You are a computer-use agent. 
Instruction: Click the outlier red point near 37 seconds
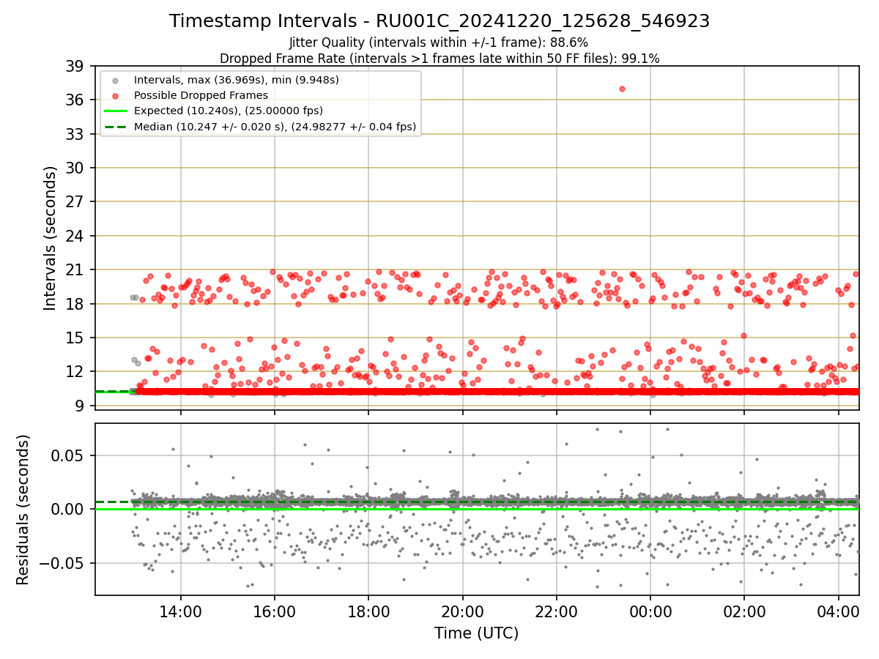(622, 89)
